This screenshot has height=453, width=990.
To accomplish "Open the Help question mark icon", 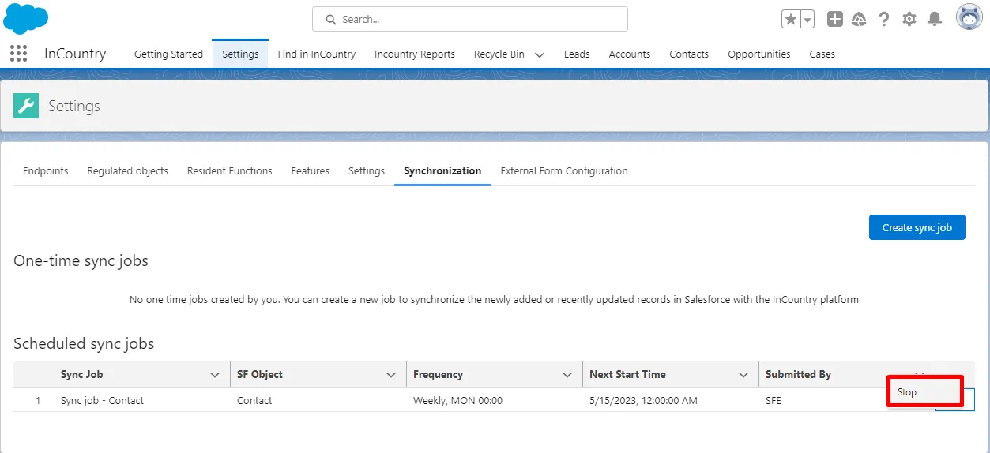I will pyautogui.click(x=884, y=19).
